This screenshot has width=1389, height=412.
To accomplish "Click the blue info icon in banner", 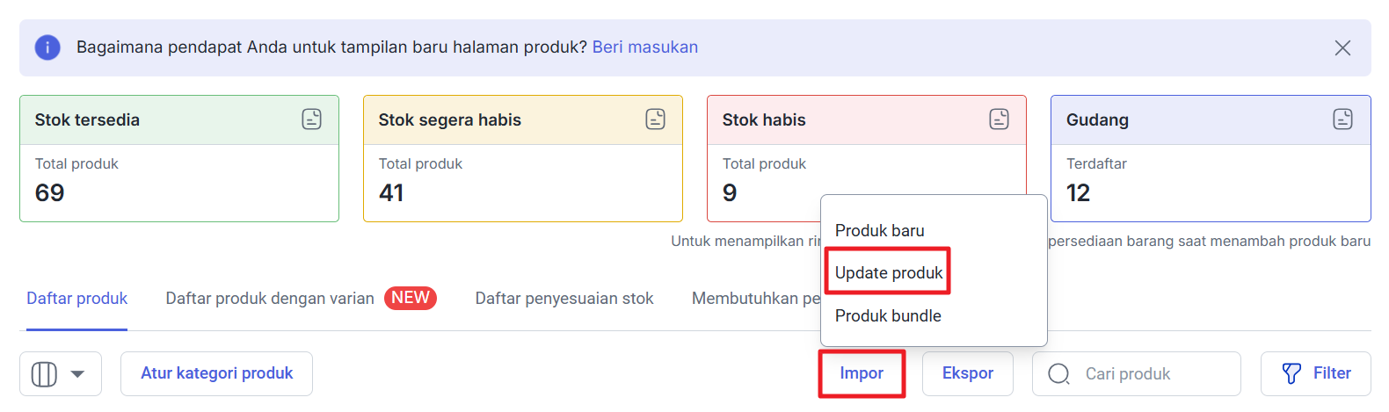I will coord(47,47).
